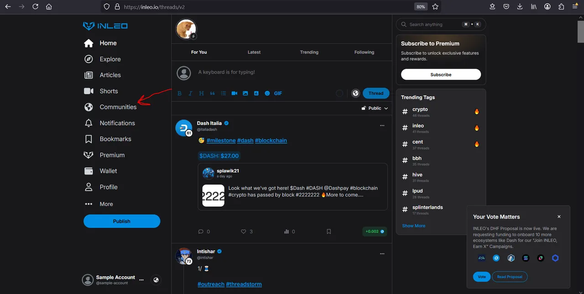Screen dimensions: 584x294
Task: Open the GIF picker
Action: [x=278, y=93]
